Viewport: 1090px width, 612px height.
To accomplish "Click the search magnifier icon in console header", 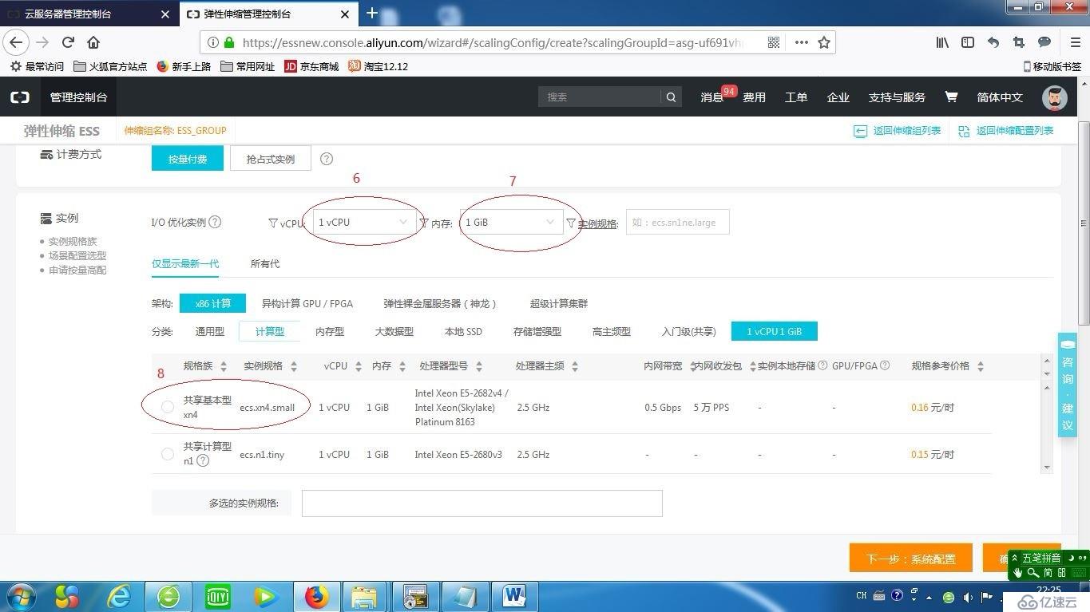I will [672, 97].
